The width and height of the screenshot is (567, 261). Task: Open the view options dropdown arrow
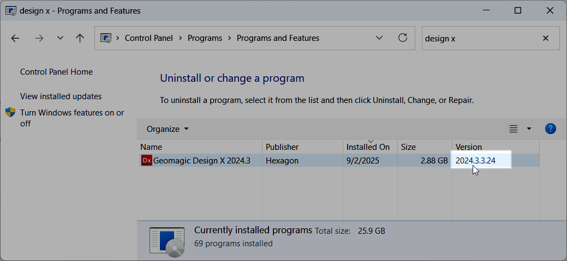pyautogui.click(x=529, y=129)
